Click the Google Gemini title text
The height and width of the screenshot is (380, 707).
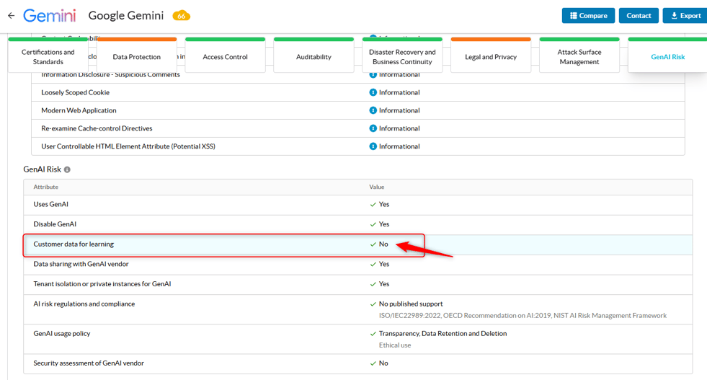[x=126, y=16]
